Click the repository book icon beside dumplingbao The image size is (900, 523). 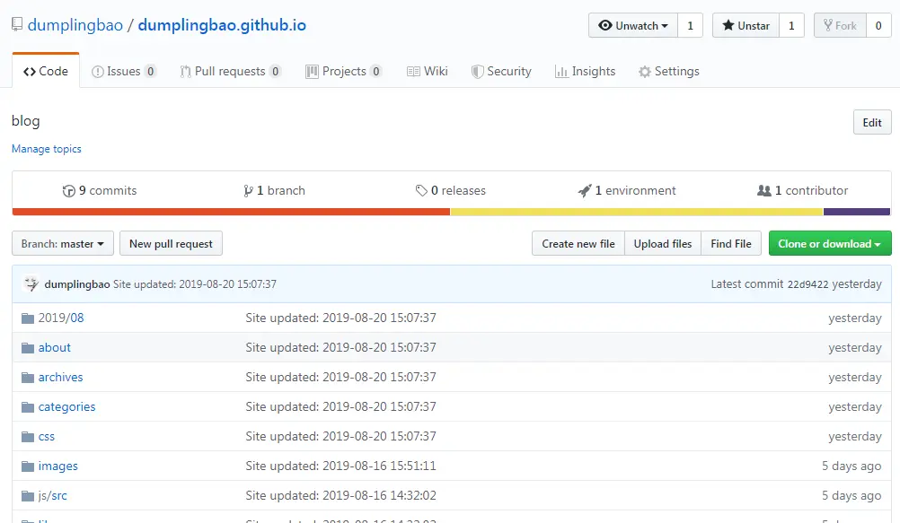[x=17, y=24]
